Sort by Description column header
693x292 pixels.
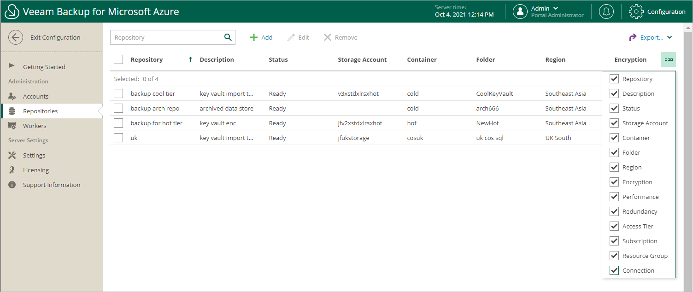217,59
